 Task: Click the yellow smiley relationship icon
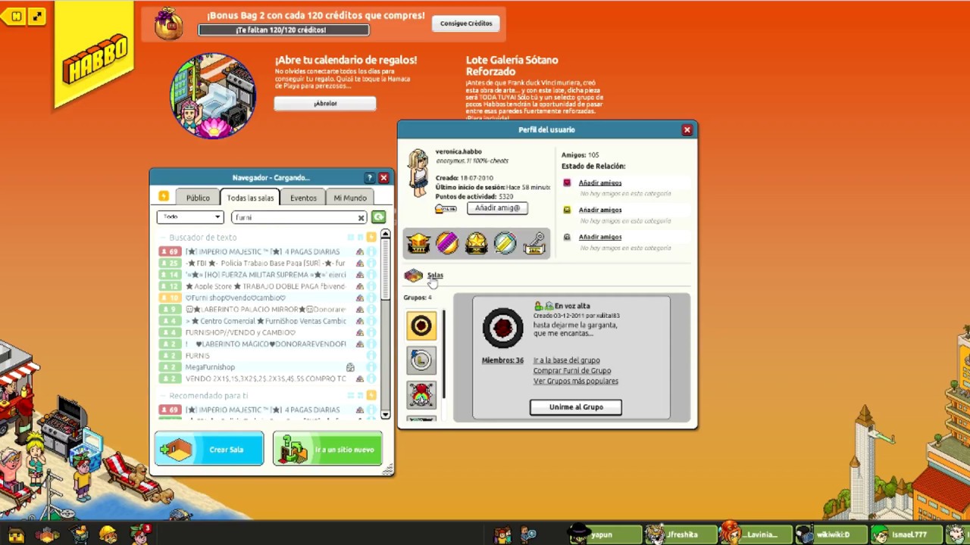coord(567,210)
